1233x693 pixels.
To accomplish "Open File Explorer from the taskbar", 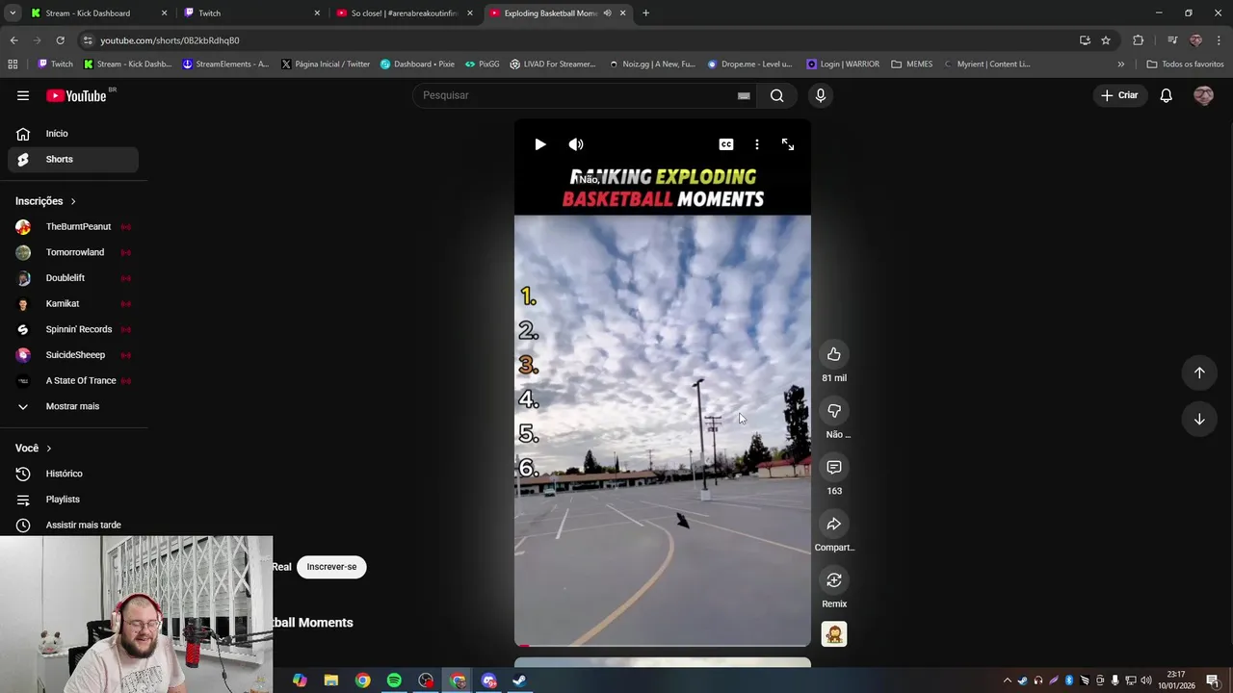I will pos(331,680).
